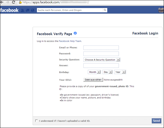Open the birthday Year dropdown
The height and width of the screenshot is (128, 164).
(x=120, y=72)
